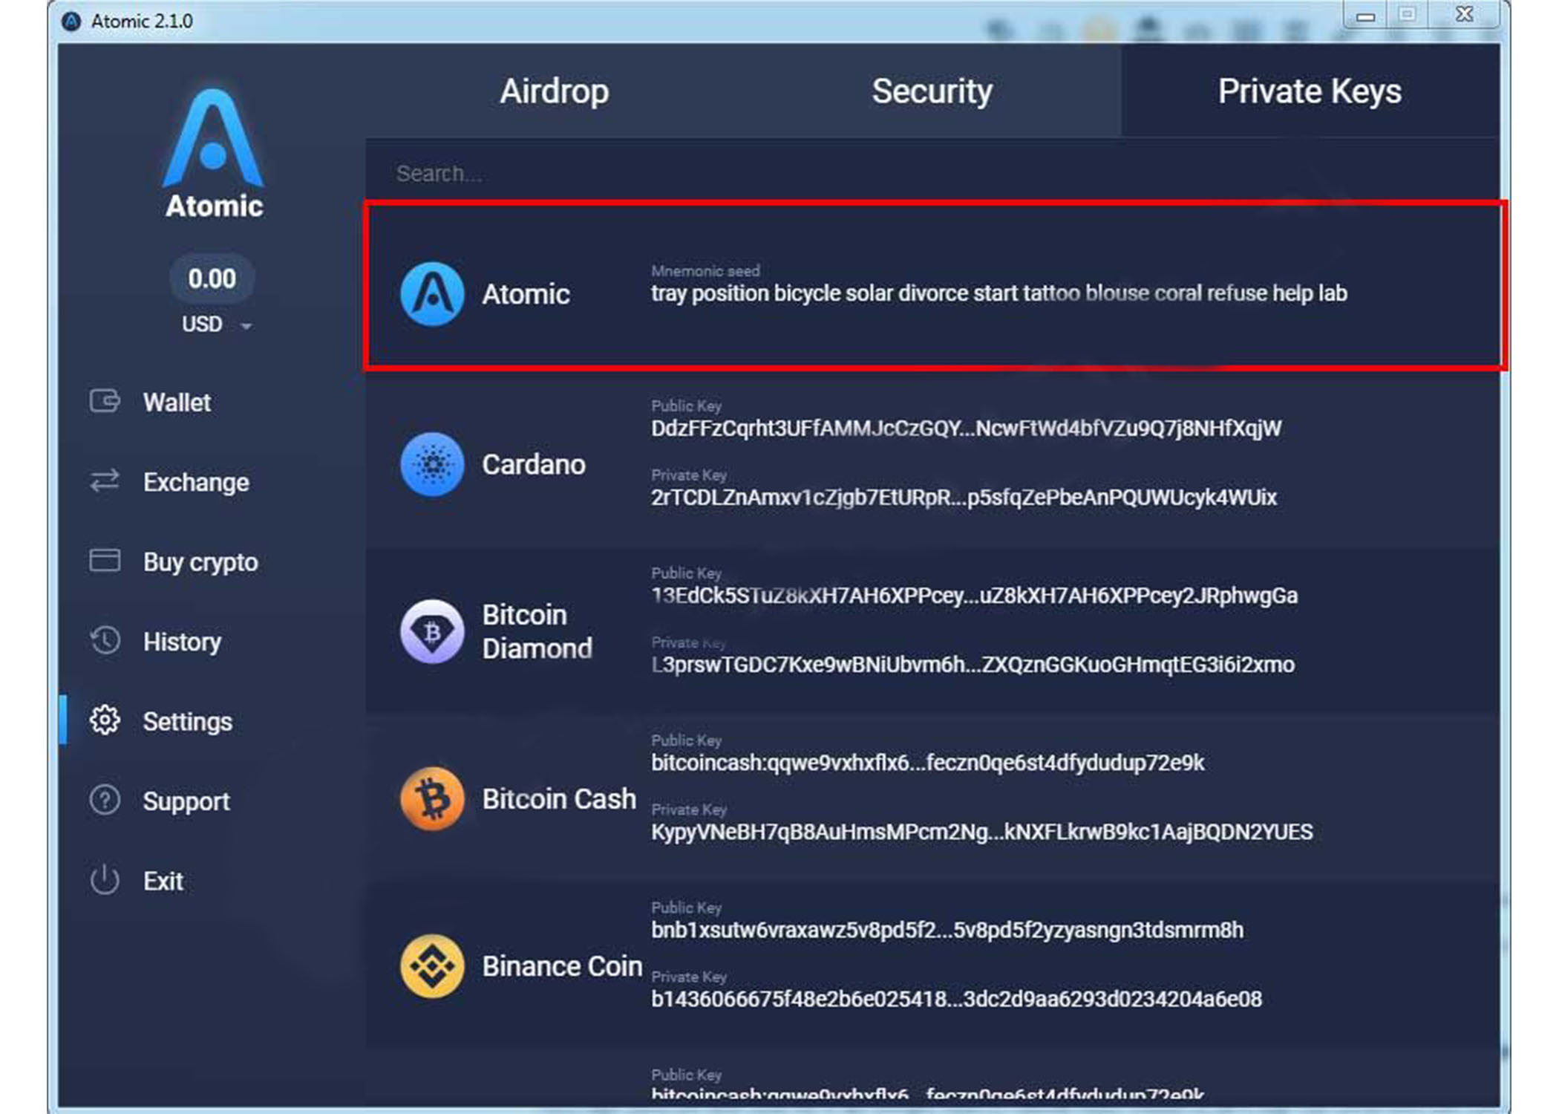Viewport: 1559px width, 1114px height.
Task: Click the Bitcoin Diamond coin icon
Action: 432,631
